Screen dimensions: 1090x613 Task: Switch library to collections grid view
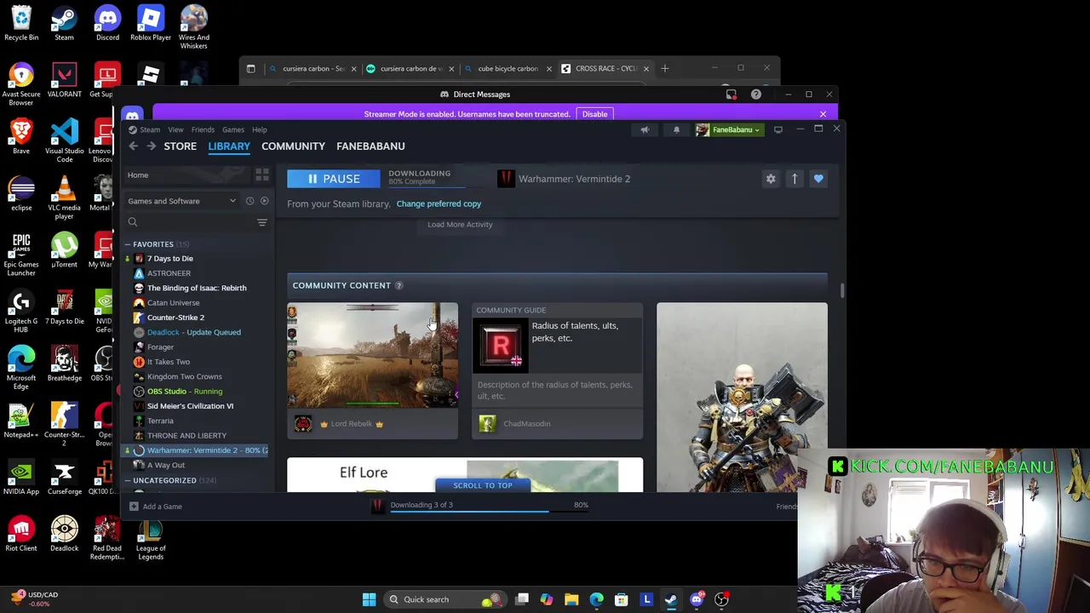click(x=262, y=175)
